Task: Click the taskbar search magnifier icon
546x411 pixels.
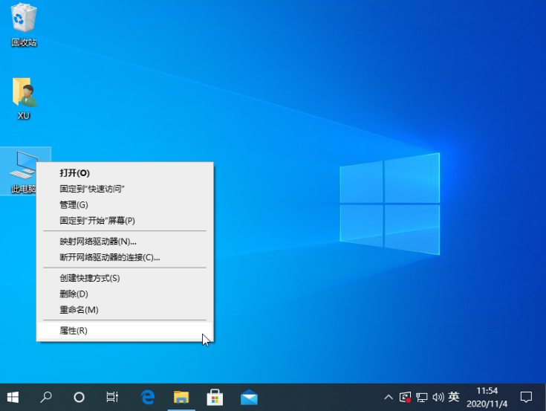Action: coord(46,397)
